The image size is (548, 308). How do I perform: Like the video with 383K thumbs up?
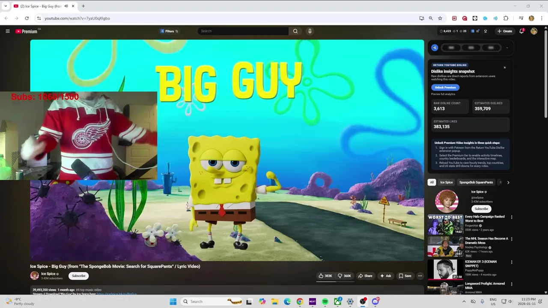click(325, 276)
